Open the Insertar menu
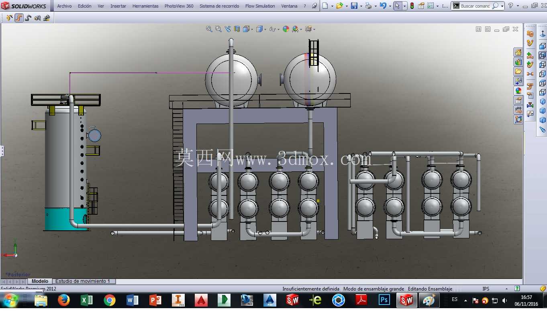The image size is (547, 317). pyautogui.click(x=118, y=6)
